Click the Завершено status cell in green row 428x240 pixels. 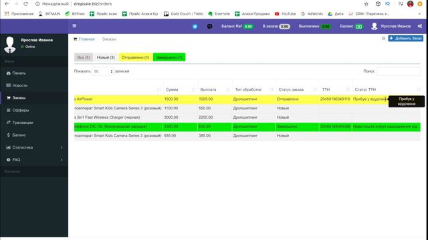pos(297,127)
